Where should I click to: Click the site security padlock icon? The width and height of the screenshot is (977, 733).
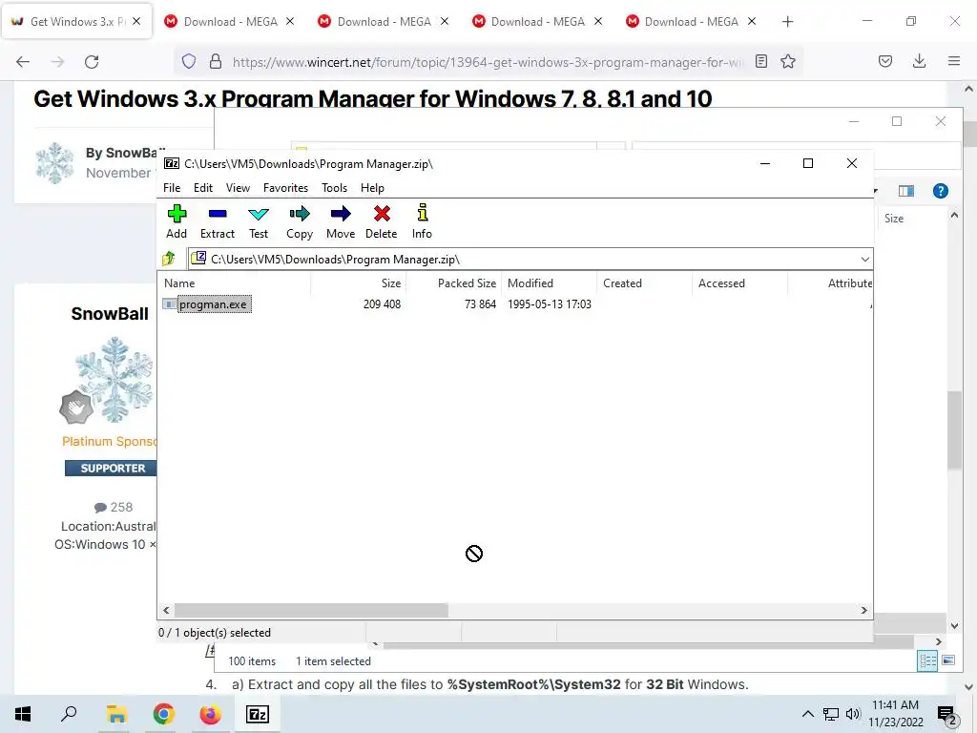coord(216,61)
